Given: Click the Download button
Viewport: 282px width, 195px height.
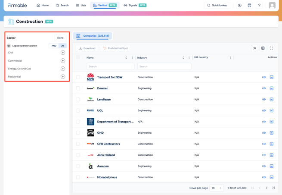Looking at the screenshot, I should pos(87,48).
